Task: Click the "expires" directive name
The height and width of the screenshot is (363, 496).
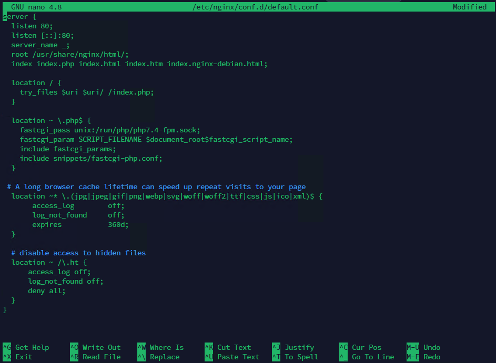Action: coord(47,225)
